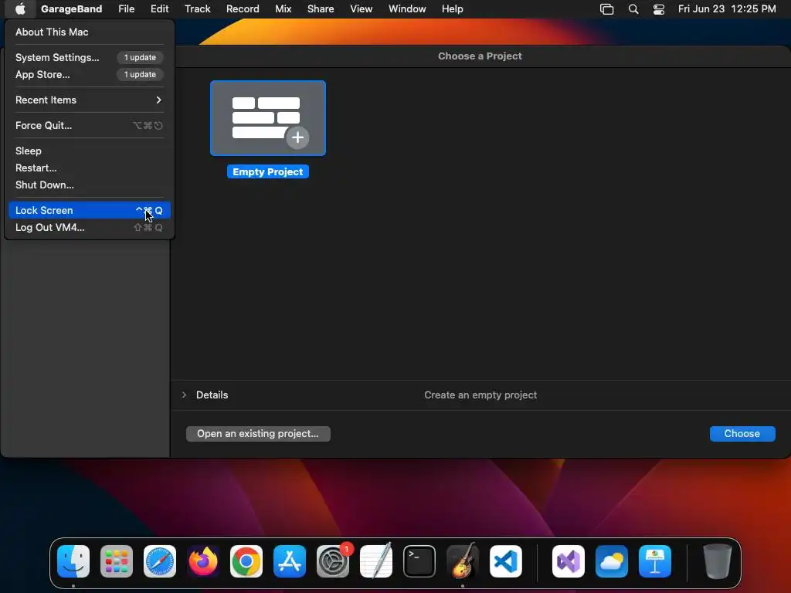Open the File menu

tap(126, 8)
